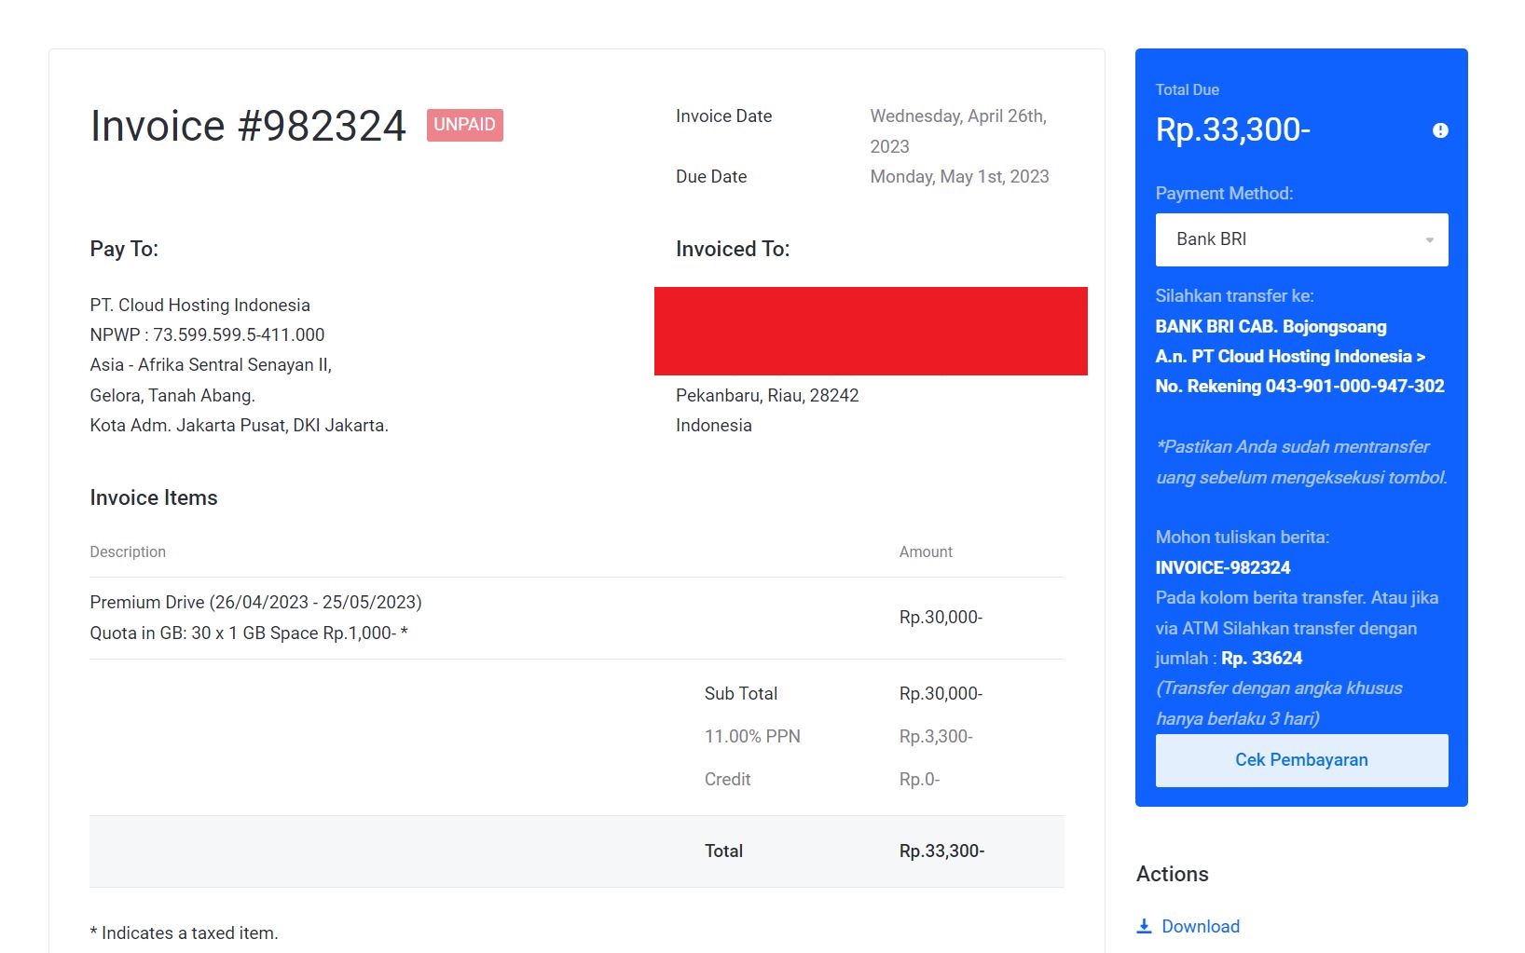This screenshot has width=1525, height=953.
Task: Open the Download action link
Action: (1201, 925)
